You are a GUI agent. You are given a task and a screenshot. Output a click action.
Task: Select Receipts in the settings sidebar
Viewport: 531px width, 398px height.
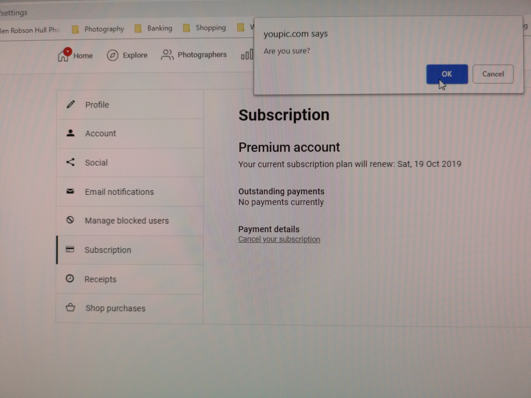pyautogui.click(x=100, y=279)
